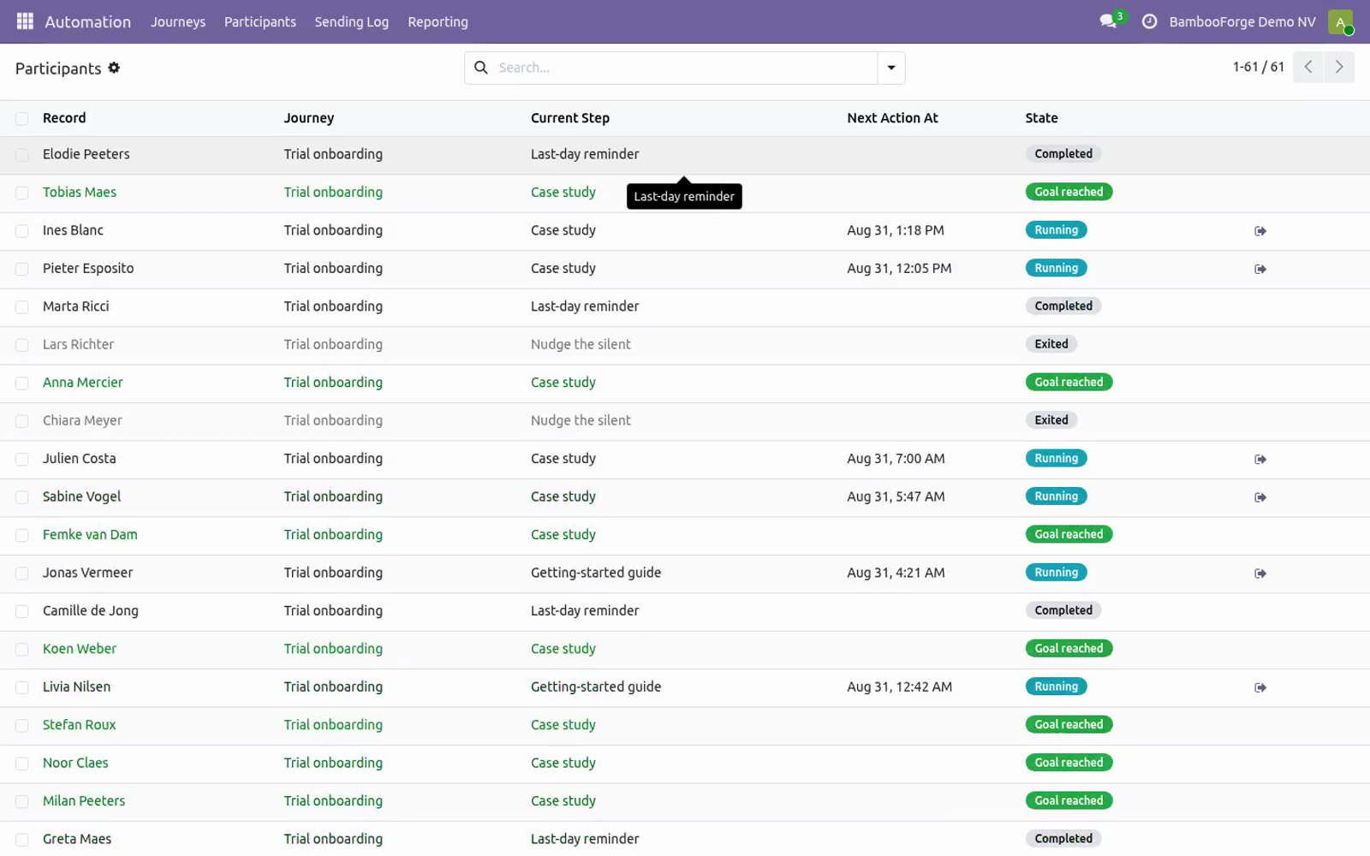Image resolution: width=1370 pixels, height=856 pixels.
Task: Open the conversations chat icon with badge
Action: click(1110, 21)
